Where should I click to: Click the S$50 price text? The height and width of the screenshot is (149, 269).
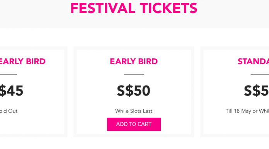click(x=134, y=91)
